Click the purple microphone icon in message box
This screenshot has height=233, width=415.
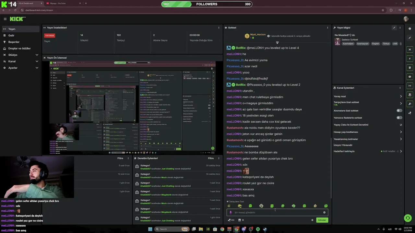[x=231, y=213]
